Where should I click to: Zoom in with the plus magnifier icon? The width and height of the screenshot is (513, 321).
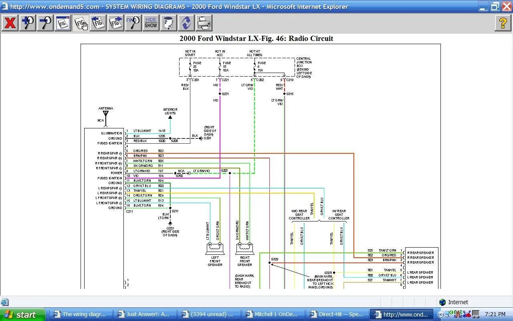(x=28, y=23)
